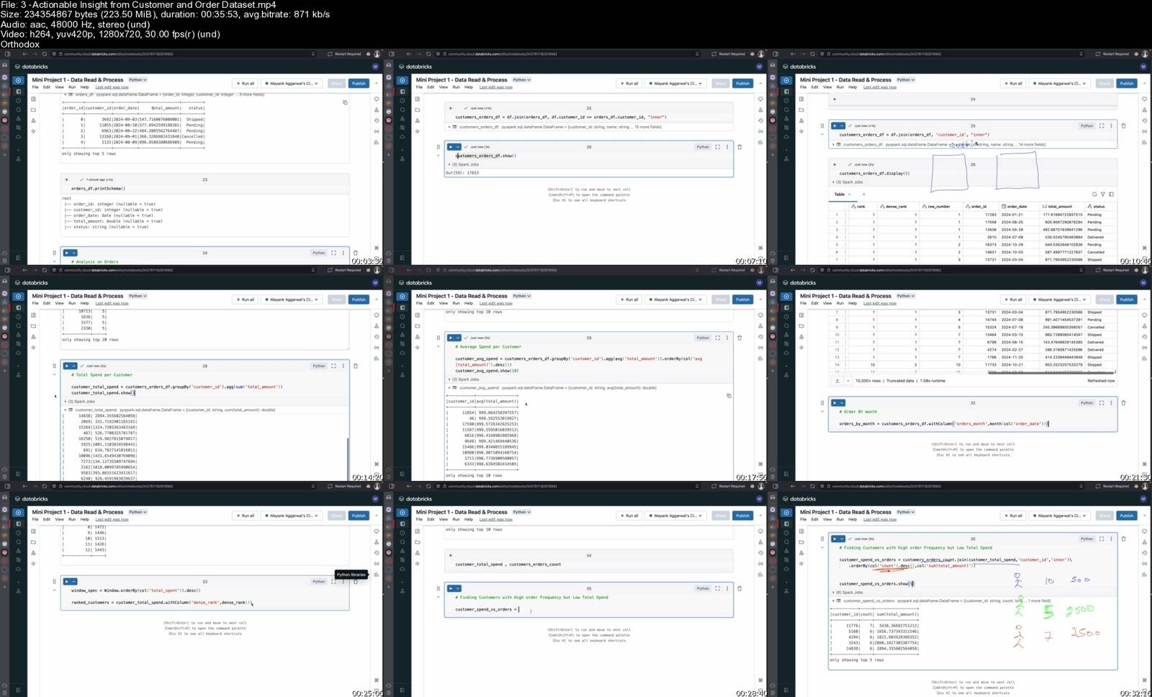Open the Run menu in the 00:14 frame

pyautogui.click(x=72, y=303)
